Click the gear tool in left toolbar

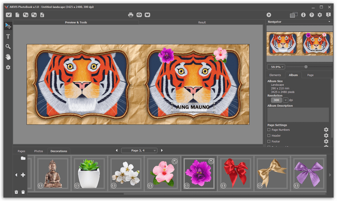[8, 67]
